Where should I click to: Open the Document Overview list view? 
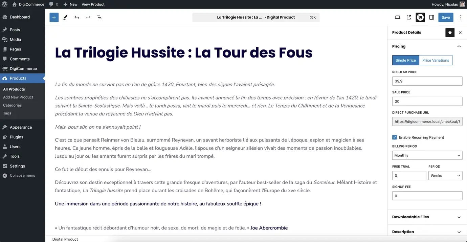tap(99, 17)
